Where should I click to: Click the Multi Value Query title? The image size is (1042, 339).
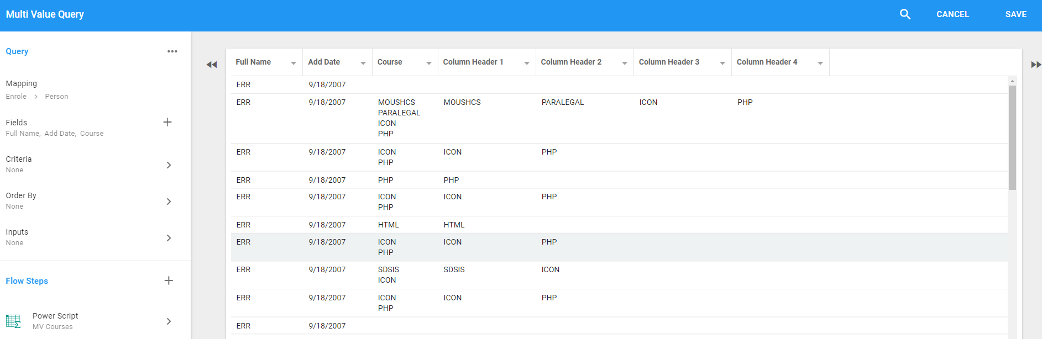45,14
